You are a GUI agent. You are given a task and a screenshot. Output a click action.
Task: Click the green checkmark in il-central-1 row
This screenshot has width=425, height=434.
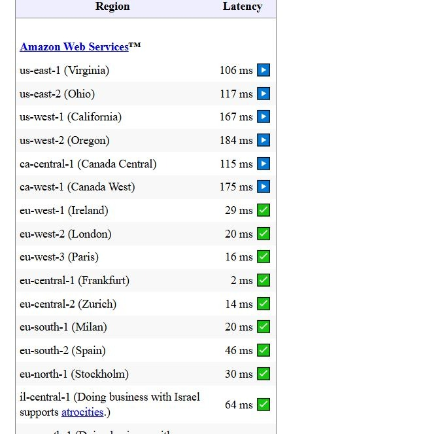[x=263, y=405]
